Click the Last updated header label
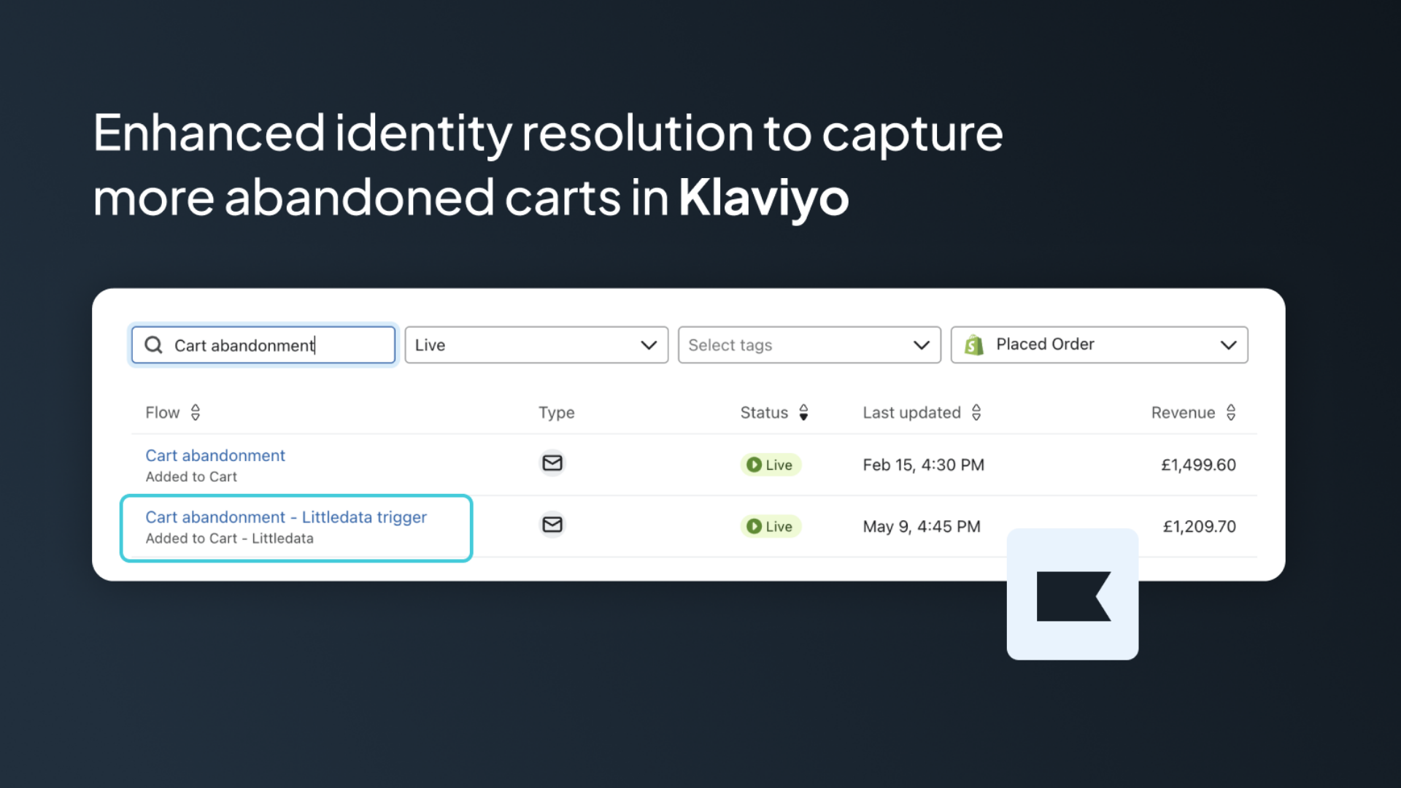The width and height of the screenshot is (1401, 788). (x=911, y=413)
